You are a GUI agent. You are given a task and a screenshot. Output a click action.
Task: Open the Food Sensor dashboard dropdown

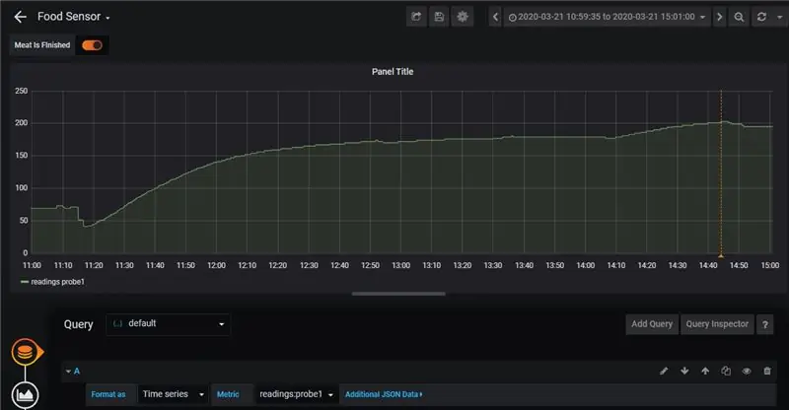click(x=73, y=17)
